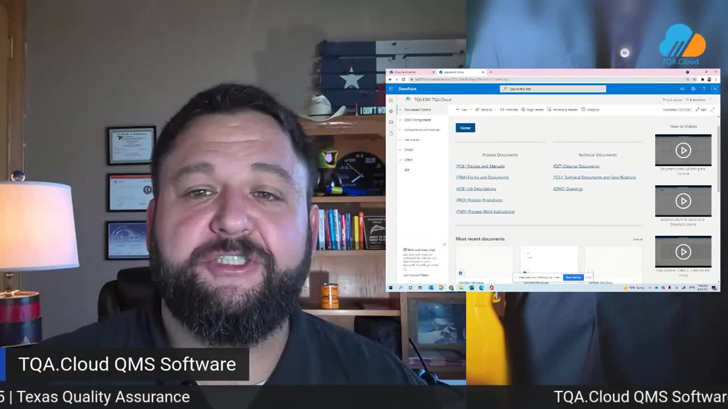Open a new browser tab
This screenshot has height=409, width=728.
[x=491, y=72]
